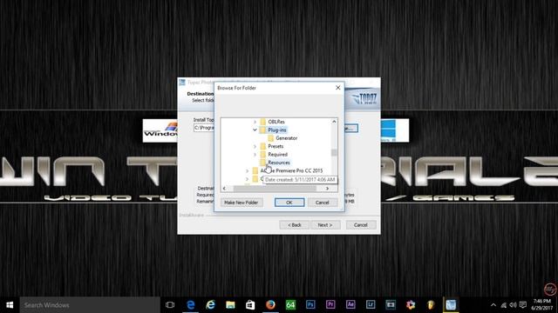Image resolution: width=558 pixels, height=313 pixels.
Task: Expand the Required folder
Action: click(x=255, y=155)
